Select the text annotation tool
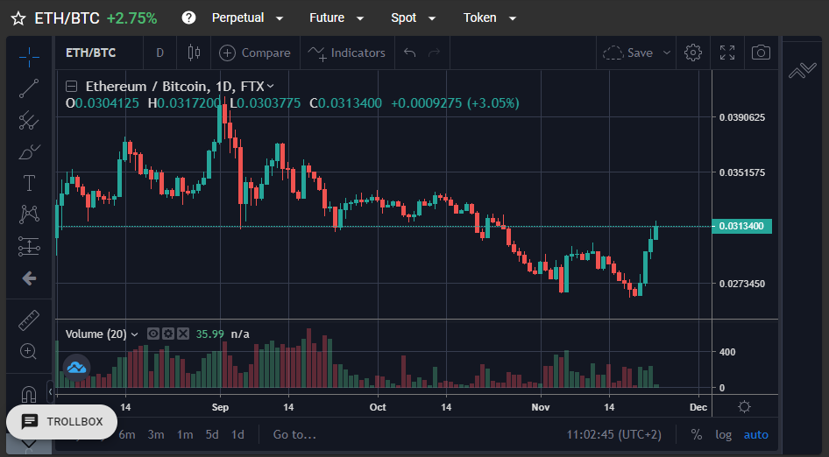Screen dimensions: 829x457 tap(29, 183)
